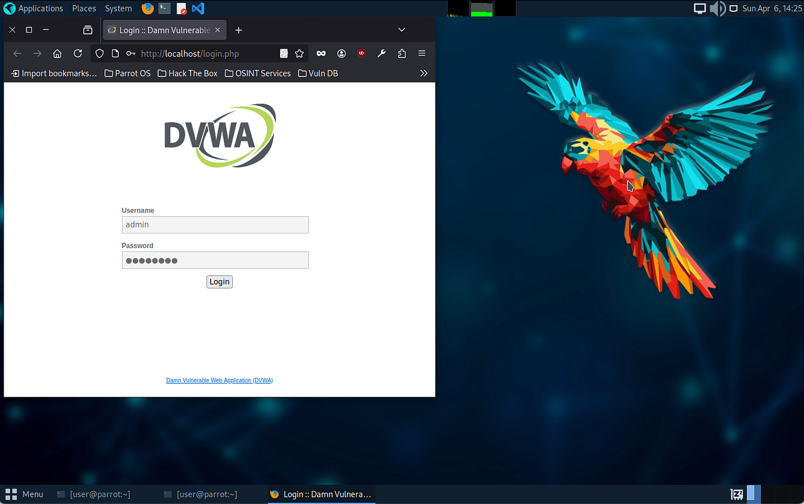The height and width of the screenshot is (504, 804).
Task: Show site information page icon
Action: click(115, 53)
